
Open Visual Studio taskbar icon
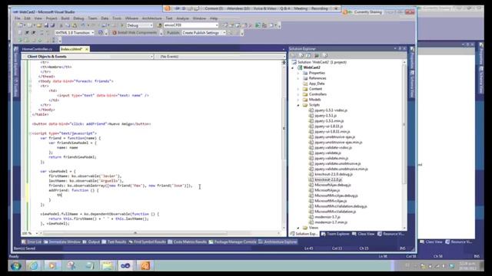pos(125,266)
